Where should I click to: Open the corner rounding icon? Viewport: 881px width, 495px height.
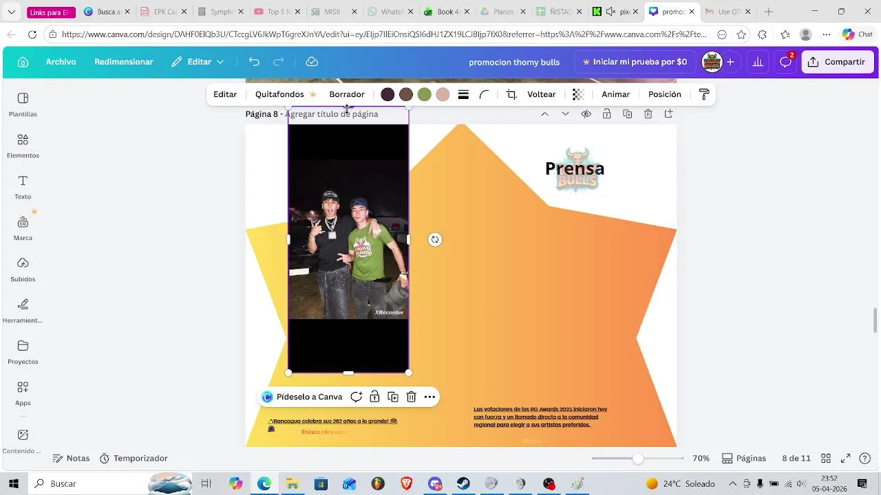pos(485,94)
